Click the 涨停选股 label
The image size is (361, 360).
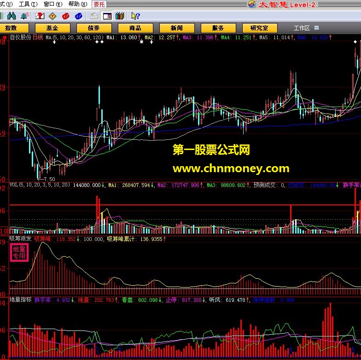[x=264, y=300]
